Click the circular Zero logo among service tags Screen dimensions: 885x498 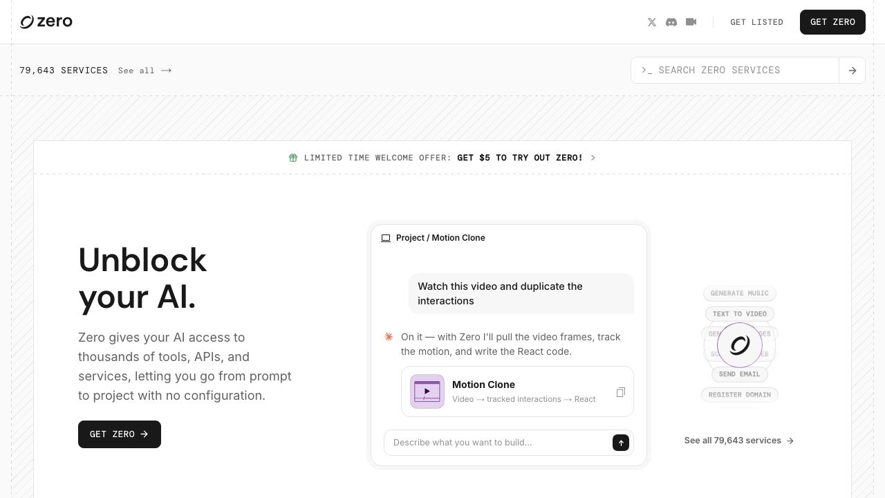click(x=740, y=345)
